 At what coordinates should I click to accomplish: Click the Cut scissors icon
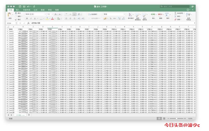click(x=16, y=13)
